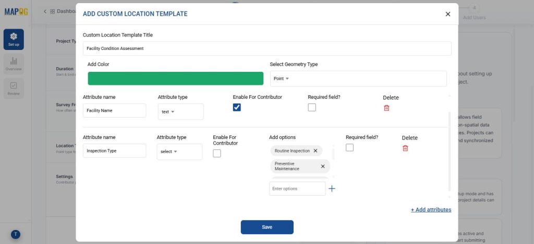Open Dashboard link in the background page

63,11
